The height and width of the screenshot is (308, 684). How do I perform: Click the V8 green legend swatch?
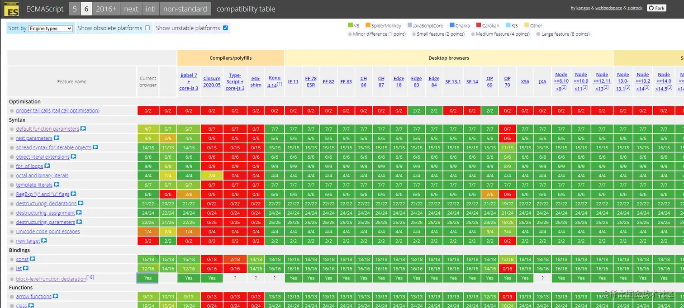tap(350, 25)
